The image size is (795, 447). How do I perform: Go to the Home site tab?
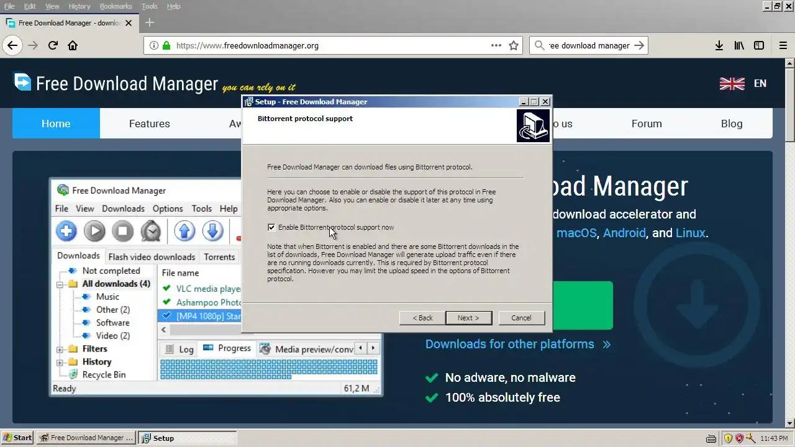[x=56, y=124]
